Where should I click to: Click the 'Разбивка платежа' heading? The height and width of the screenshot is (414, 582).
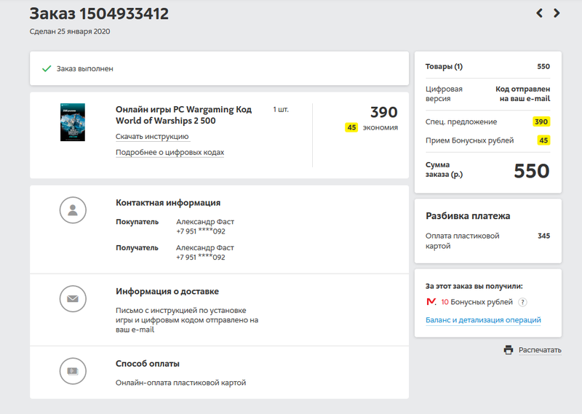click(467, 216)
